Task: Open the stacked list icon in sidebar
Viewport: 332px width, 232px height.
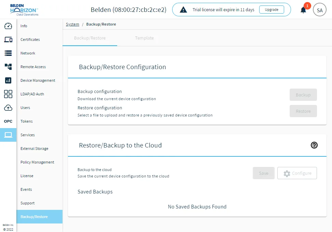Action: pos(8,53)
